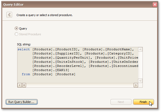
Task: Close the Query Editor dialog
Action: tap(155, 4)
